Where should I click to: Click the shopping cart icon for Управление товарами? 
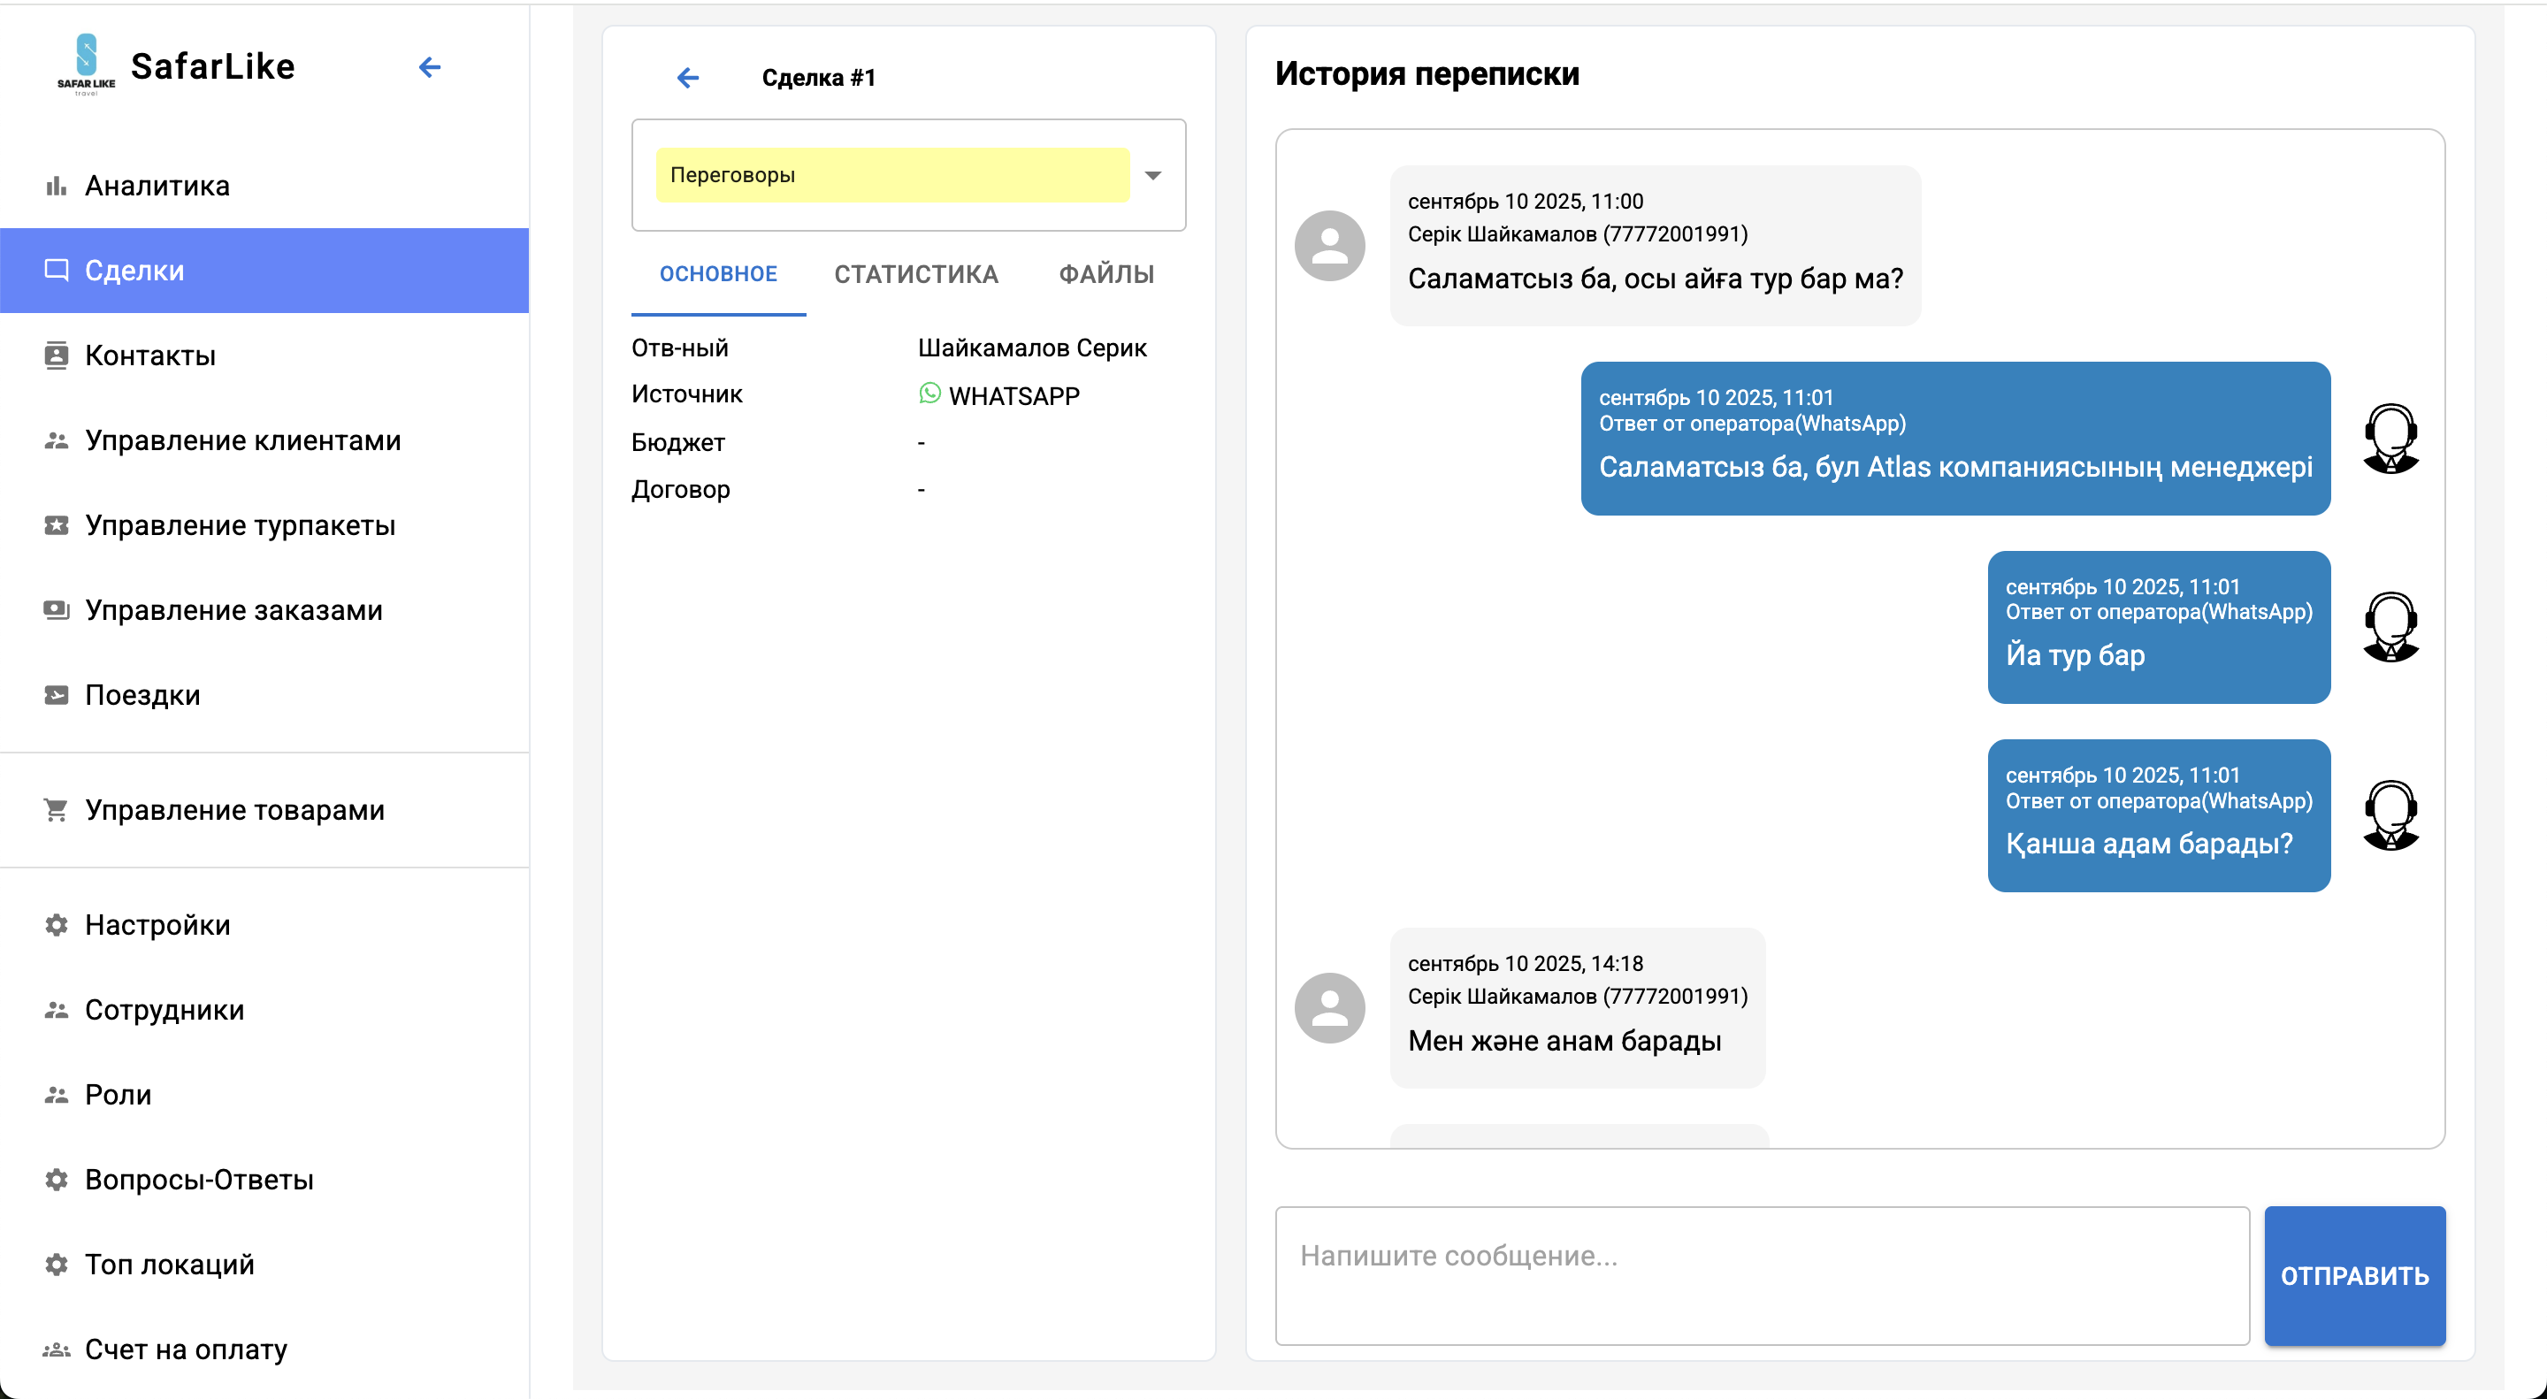coord(57,810)
